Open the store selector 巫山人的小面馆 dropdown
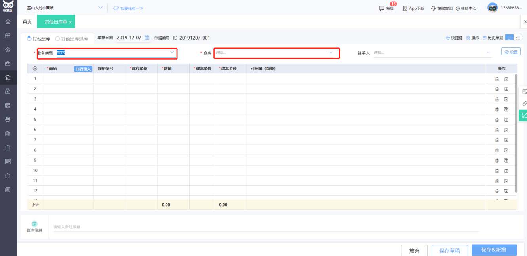Viewport: 527px width, 256px height. click(100, 8)
